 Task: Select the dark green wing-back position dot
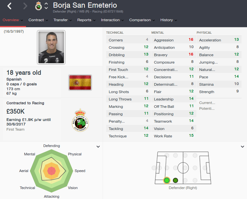[175, 180]
